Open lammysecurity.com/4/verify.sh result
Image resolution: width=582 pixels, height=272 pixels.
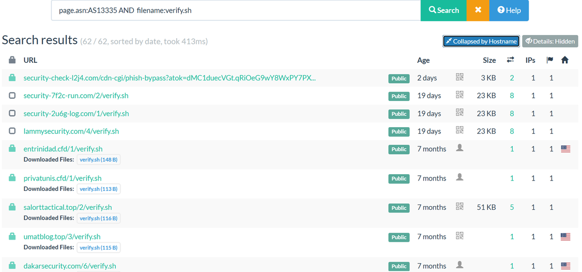pos(71,131)
